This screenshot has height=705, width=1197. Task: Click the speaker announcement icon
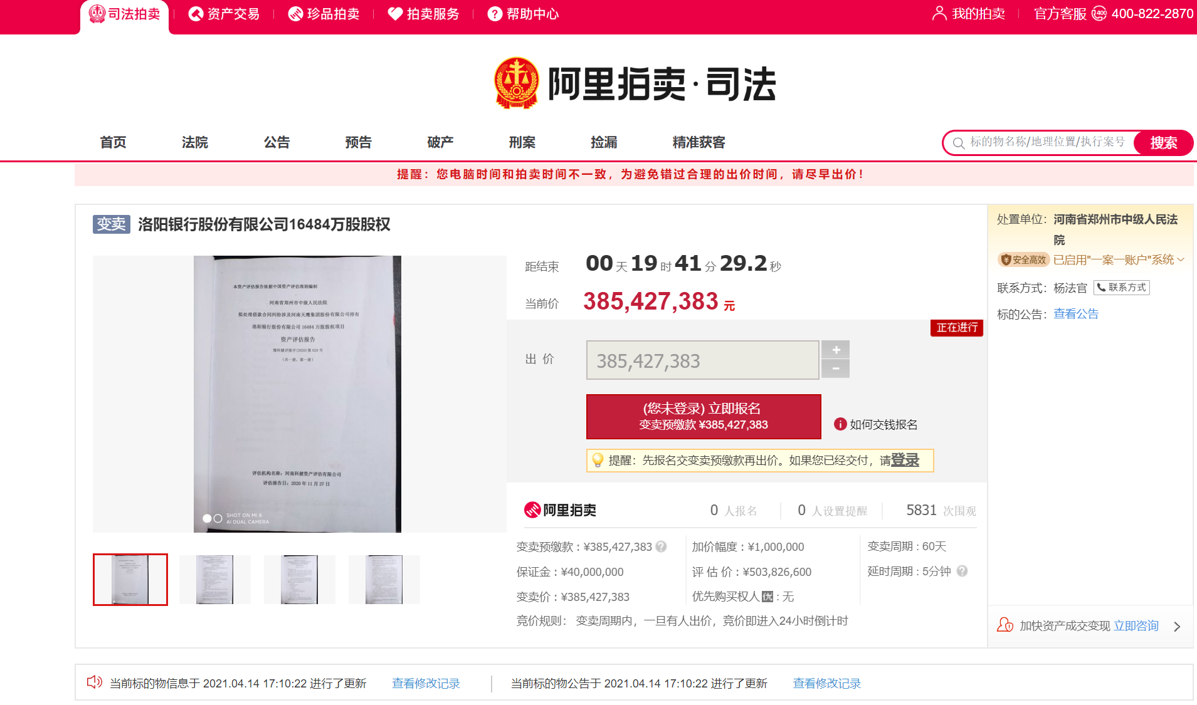[95, 682]
